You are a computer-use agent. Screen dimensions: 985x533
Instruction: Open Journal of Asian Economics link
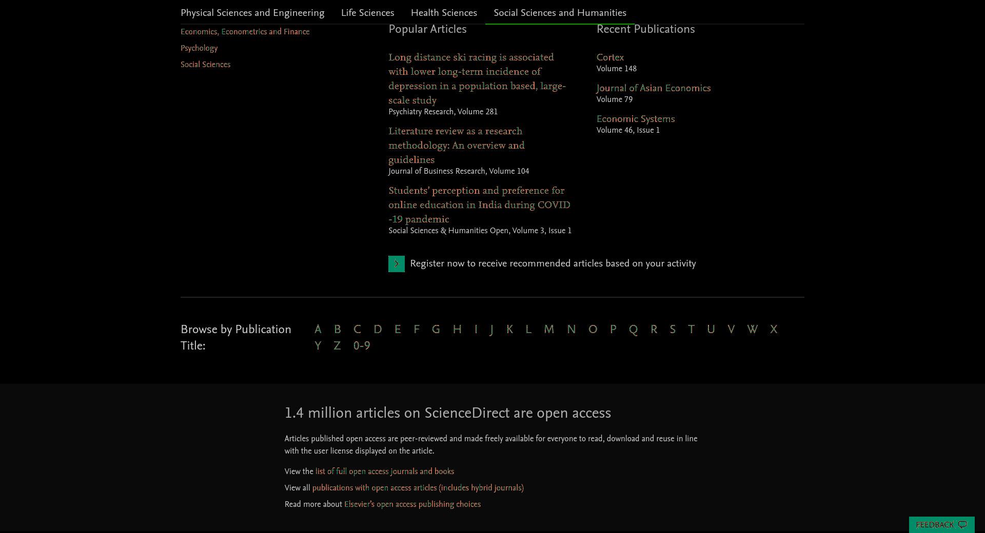(x=654, y=88)
